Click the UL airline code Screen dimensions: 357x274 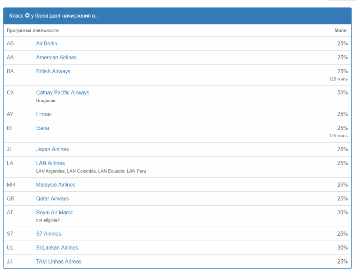(x=10, y=248)
